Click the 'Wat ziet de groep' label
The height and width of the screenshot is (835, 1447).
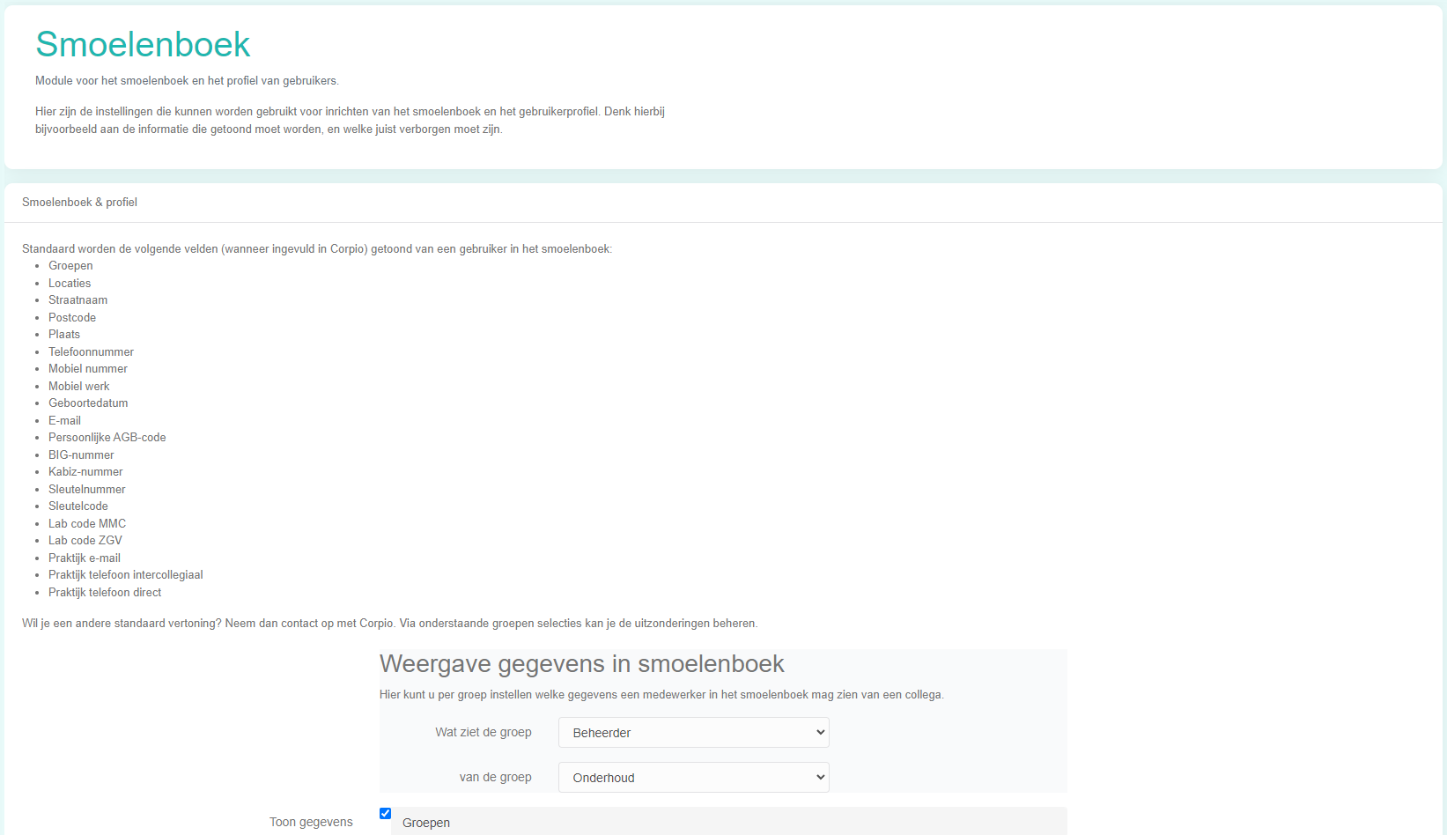484,732
